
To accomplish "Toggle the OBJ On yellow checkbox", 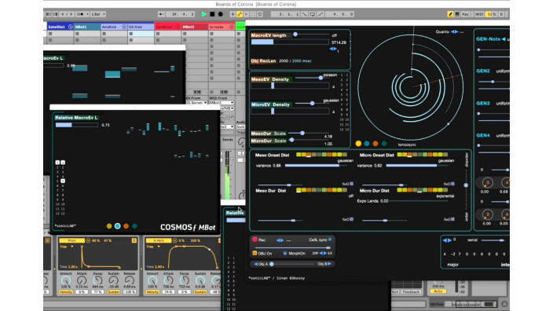I will [x=255, y=253].
